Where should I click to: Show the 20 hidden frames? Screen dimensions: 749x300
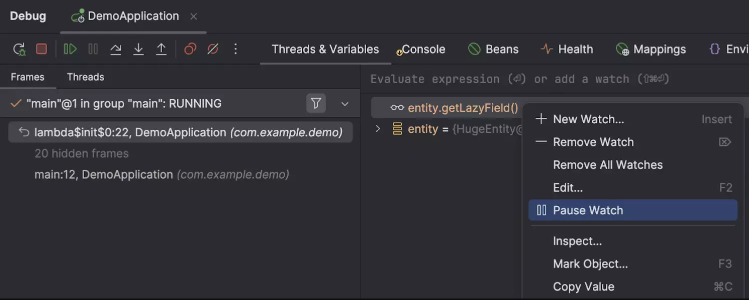82,154
